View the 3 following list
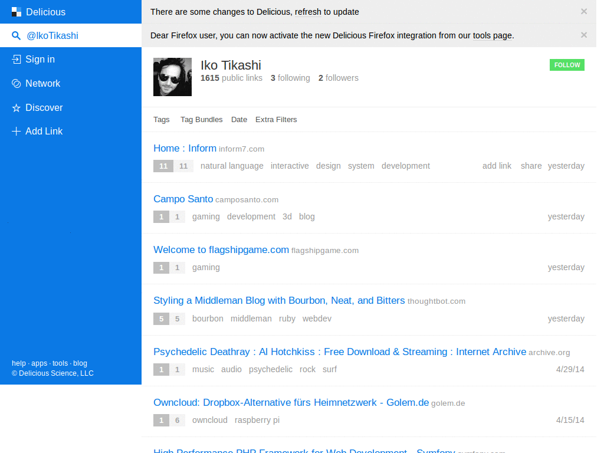The width and height of the screenshot is (604, 453). coord(290,77)
